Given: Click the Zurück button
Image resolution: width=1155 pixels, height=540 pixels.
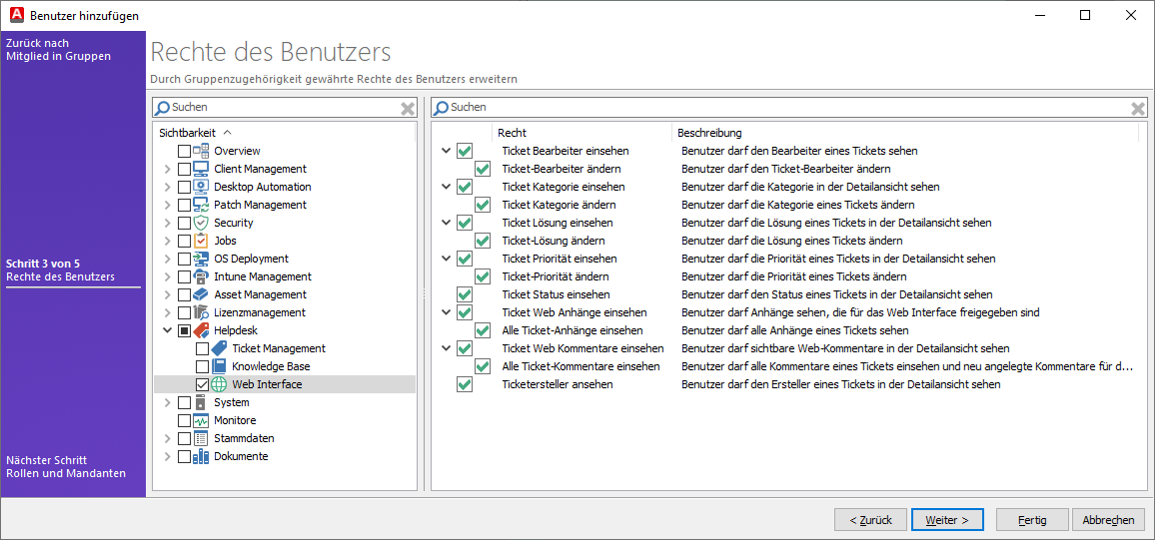Looking at the screenshot, I should [x=870, y=519].
